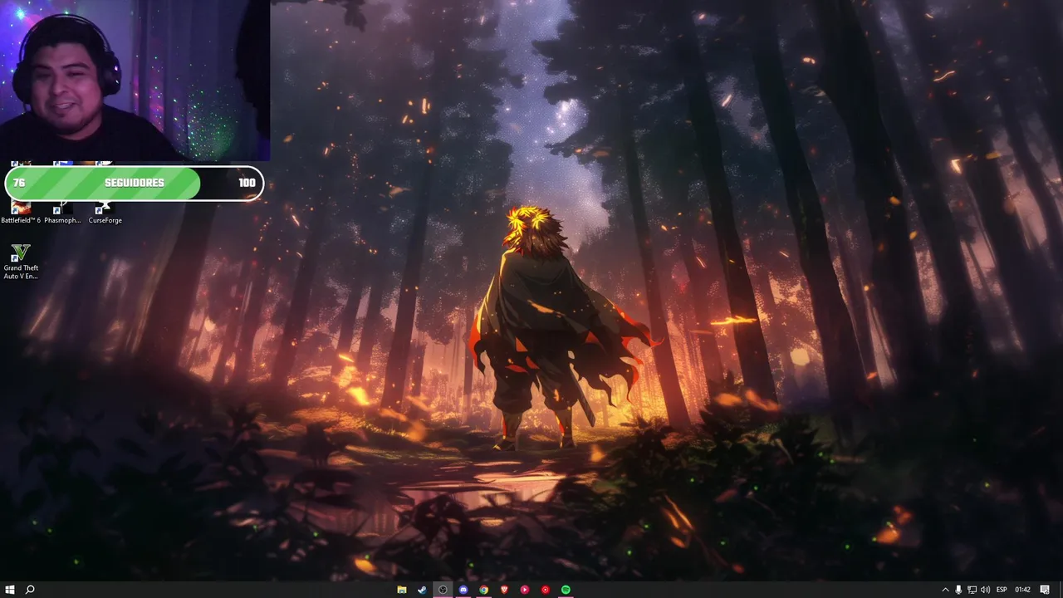Open the notification action center
1063x598 pixels.
tap(1045, 590)
